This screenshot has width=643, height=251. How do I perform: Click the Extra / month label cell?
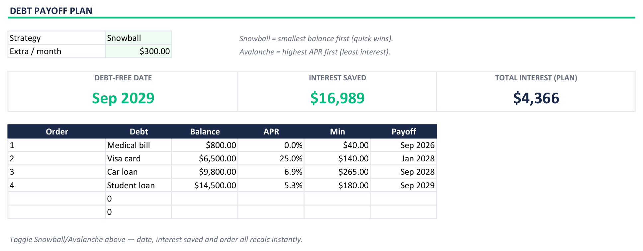[56, 51]
